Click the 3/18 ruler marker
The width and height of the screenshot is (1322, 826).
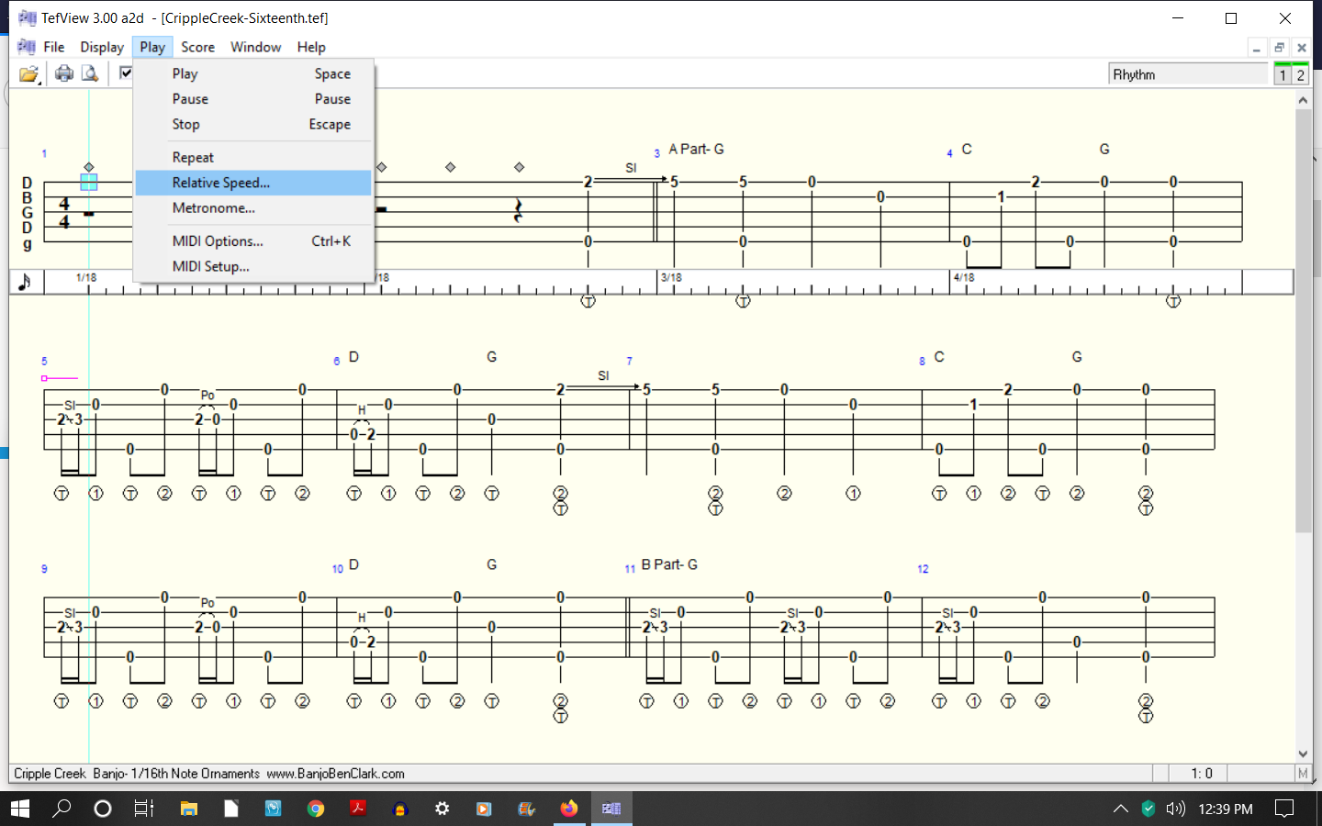671,277
